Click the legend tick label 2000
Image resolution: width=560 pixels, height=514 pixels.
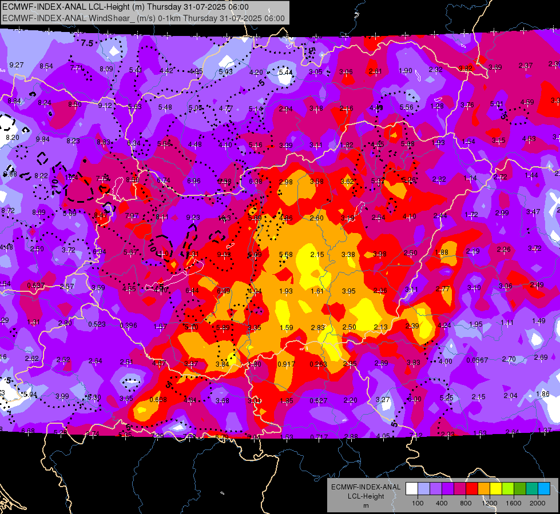coord(538,503)
